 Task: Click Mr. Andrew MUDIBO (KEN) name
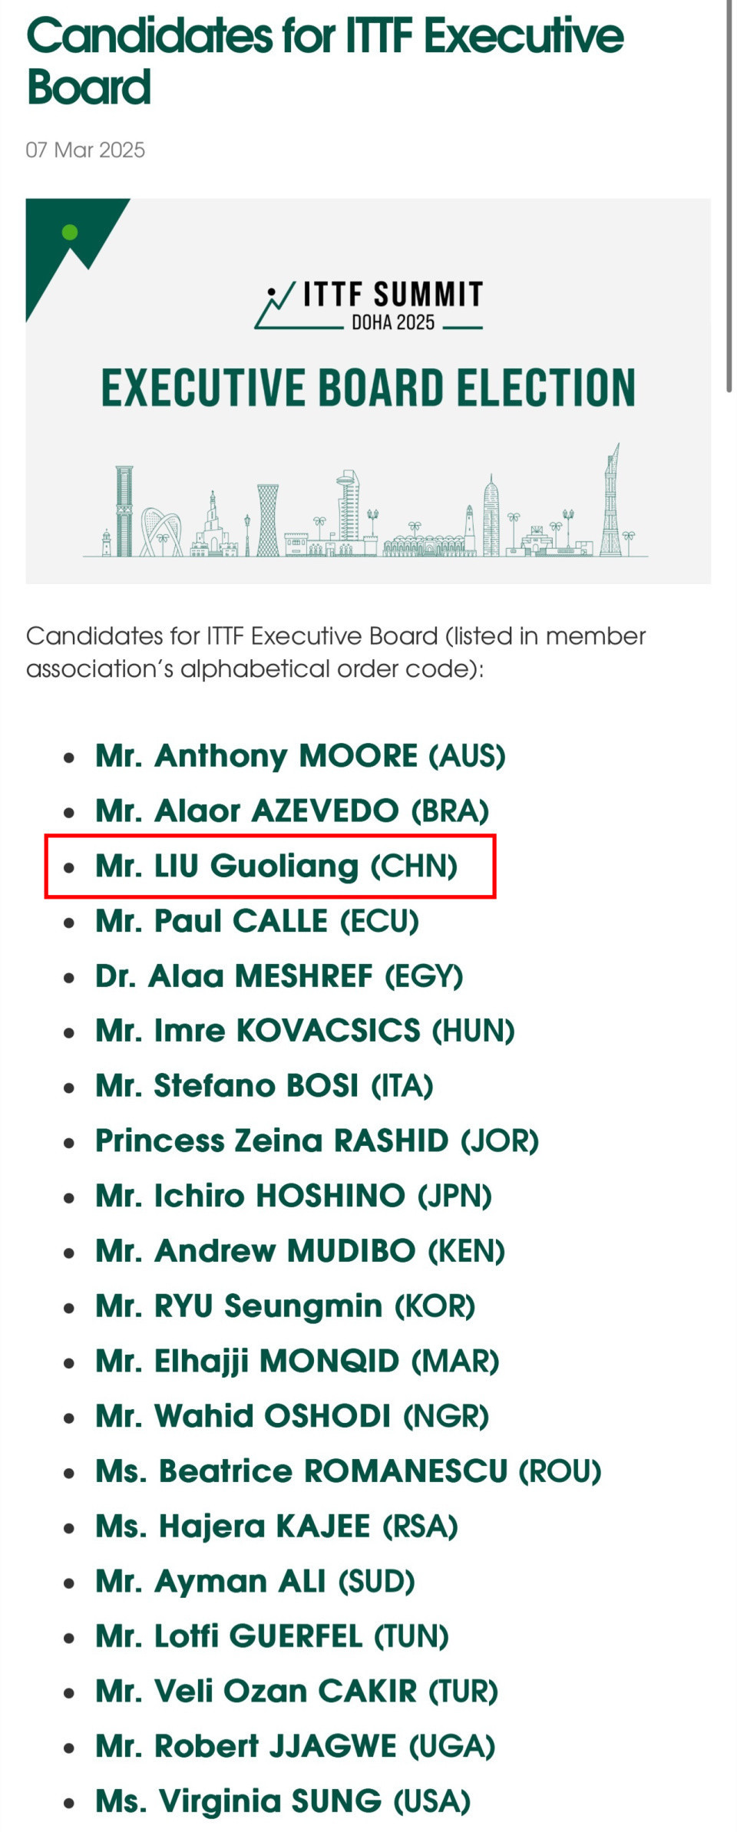coord(300,1251)
